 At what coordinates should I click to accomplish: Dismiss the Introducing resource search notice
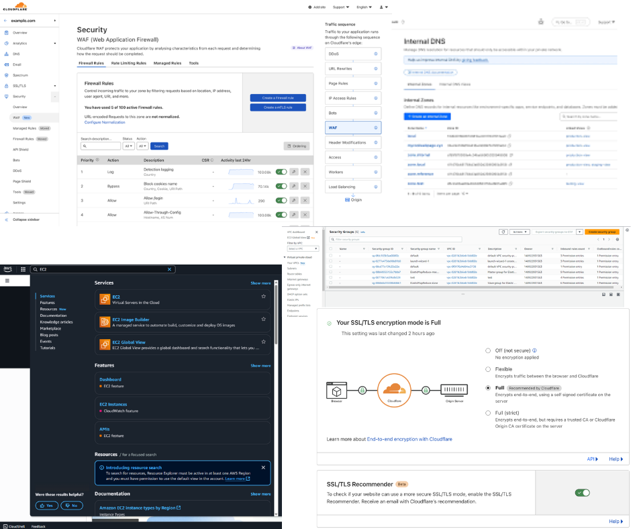263,467
